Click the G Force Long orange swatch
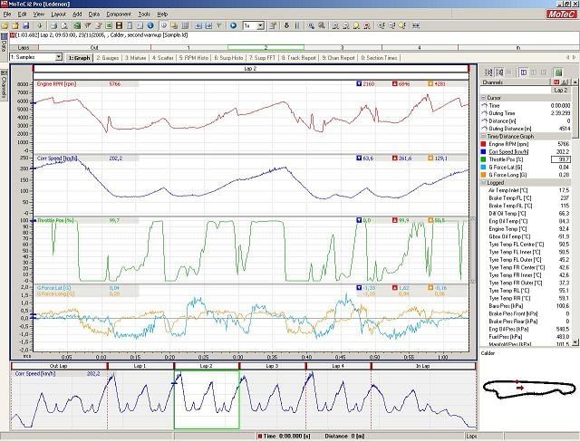The height and width of the screenshot is (442, 580). [483, 175]
